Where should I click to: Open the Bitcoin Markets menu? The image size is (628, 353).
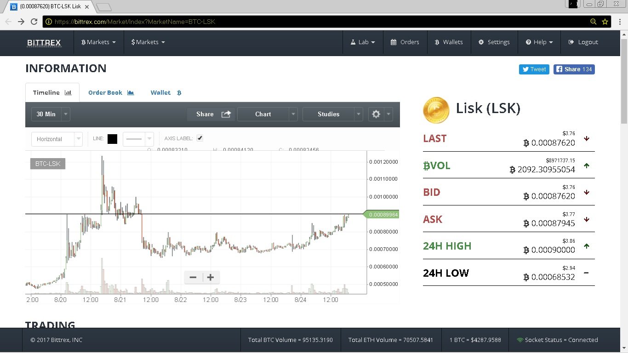click(98, 42)
